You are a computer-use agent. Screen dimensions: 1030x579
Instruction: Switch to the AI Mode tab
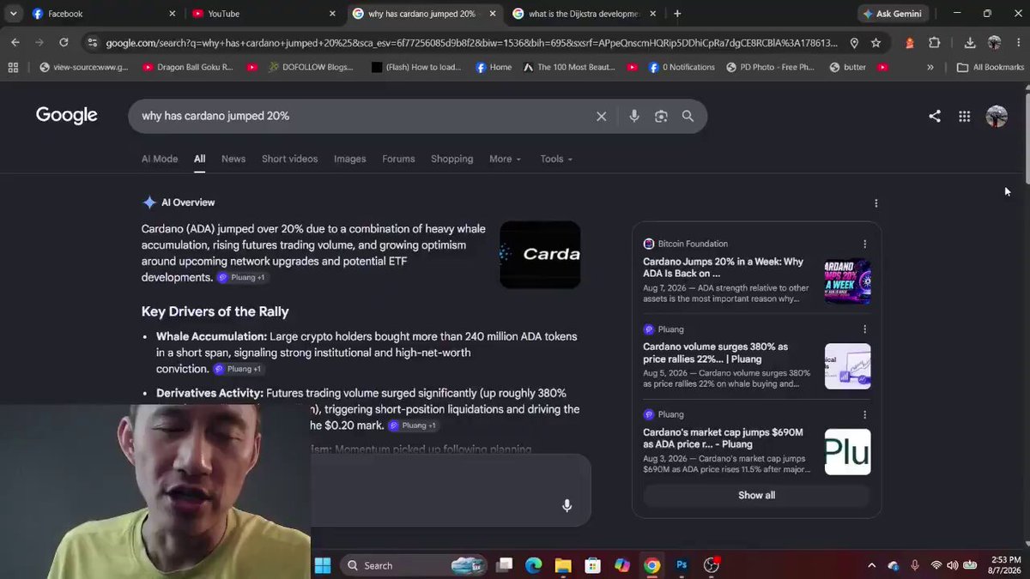pyautogui.click(x=160, y=159)
